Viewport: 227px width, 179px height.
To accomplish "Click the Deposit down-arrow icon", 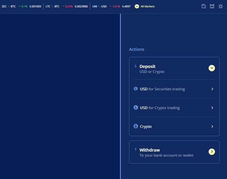I will (135, 66).
